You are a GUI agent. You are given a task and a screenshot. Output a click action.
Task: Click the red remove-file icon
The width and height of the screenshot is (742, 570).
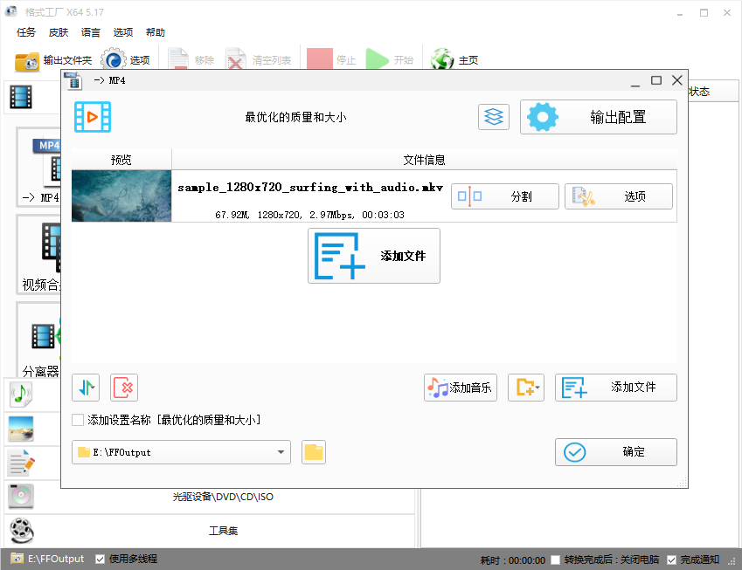tap(123, 387)
